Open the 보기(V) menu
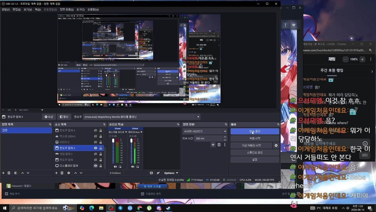 click(28, 9)
